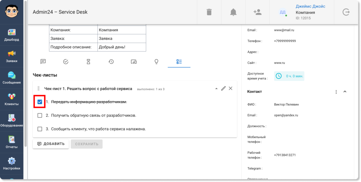Screen dimensions: 361x182
Task: Switch to the comments tab icon
Action: [43, 62]
